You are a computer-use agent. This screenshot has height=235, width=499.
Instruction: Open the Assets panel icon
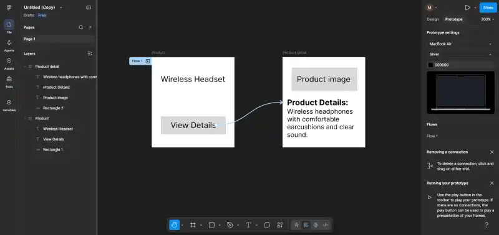pyautogui.click(x=9, y=61)
